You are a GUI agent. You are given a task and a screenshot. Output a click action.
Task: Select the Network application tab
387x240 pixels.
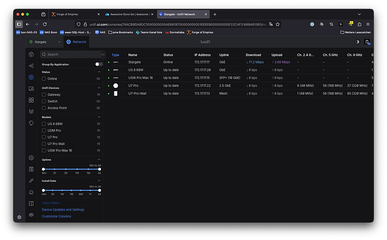click(x=76, y=42)
